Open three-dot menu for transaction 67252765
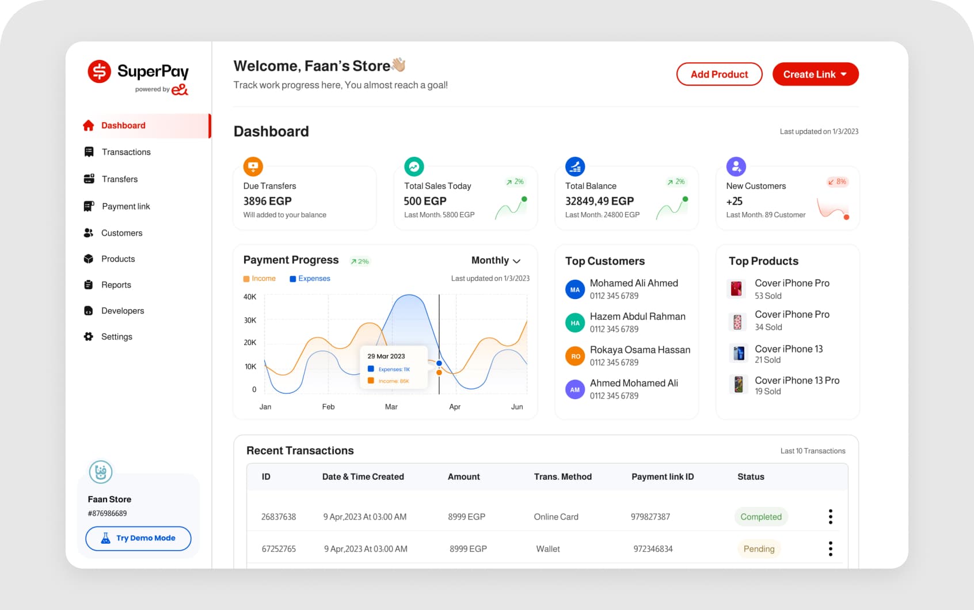 click(830, 549)
